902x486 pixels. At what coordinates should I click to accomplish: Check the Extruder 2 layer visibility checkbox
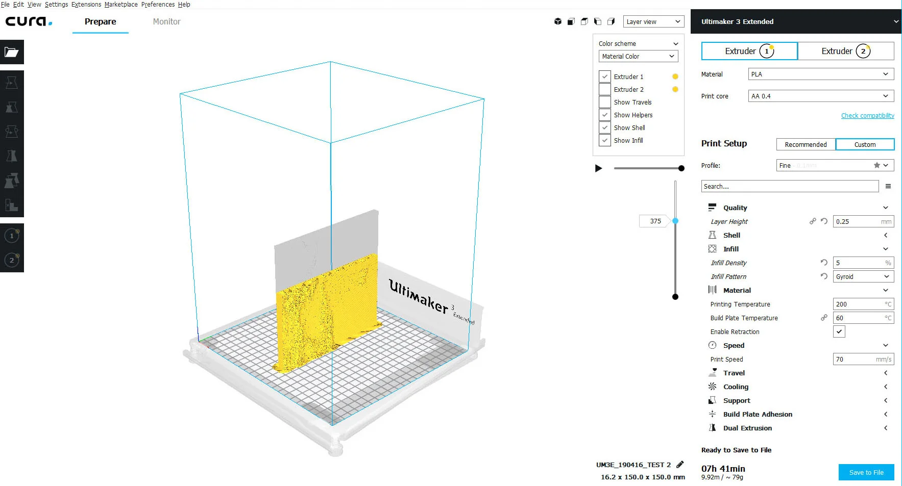(x=605, y=89)
